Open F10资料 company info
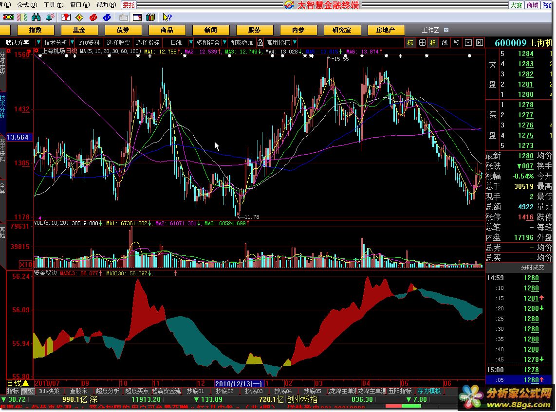This screenshot has height=412, width=556. pyautogui.click(x=89, y=42)
